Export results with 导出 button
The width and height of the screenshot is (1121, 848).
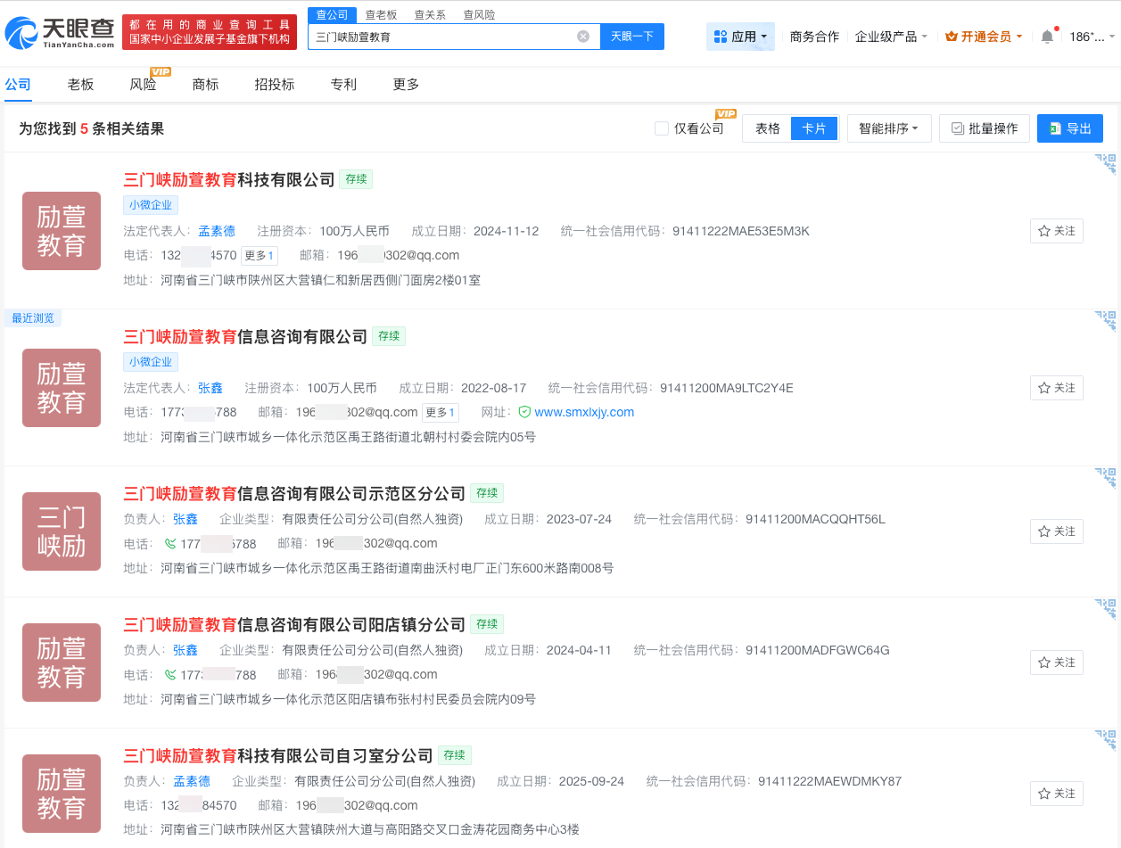(1070, 128)
